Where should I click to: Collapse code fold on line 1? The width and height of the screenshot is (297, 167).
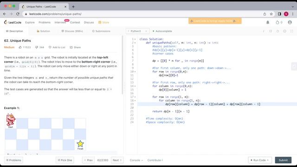pos(135,39)
